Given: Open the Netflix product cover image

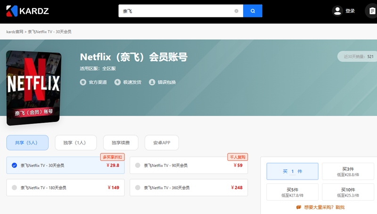Looking at the screenshot, I should [33, 88].
